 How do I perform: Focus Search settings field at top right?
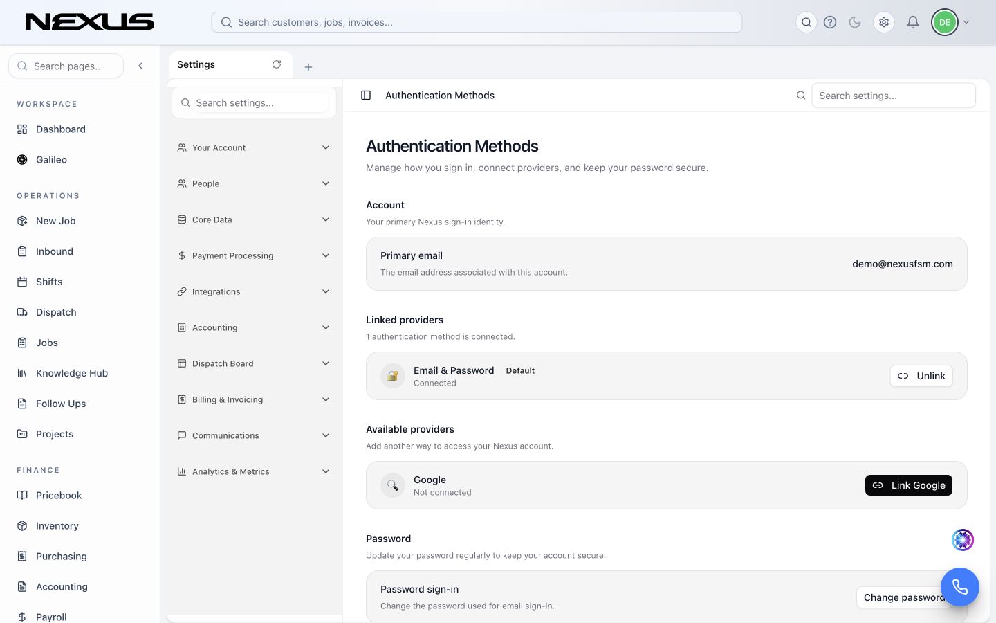tap(893, 96)
